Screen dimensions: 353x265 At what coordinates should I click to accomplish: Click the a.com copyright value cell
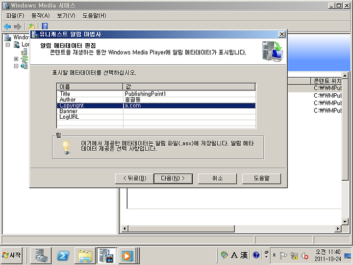tap(189, 106)
